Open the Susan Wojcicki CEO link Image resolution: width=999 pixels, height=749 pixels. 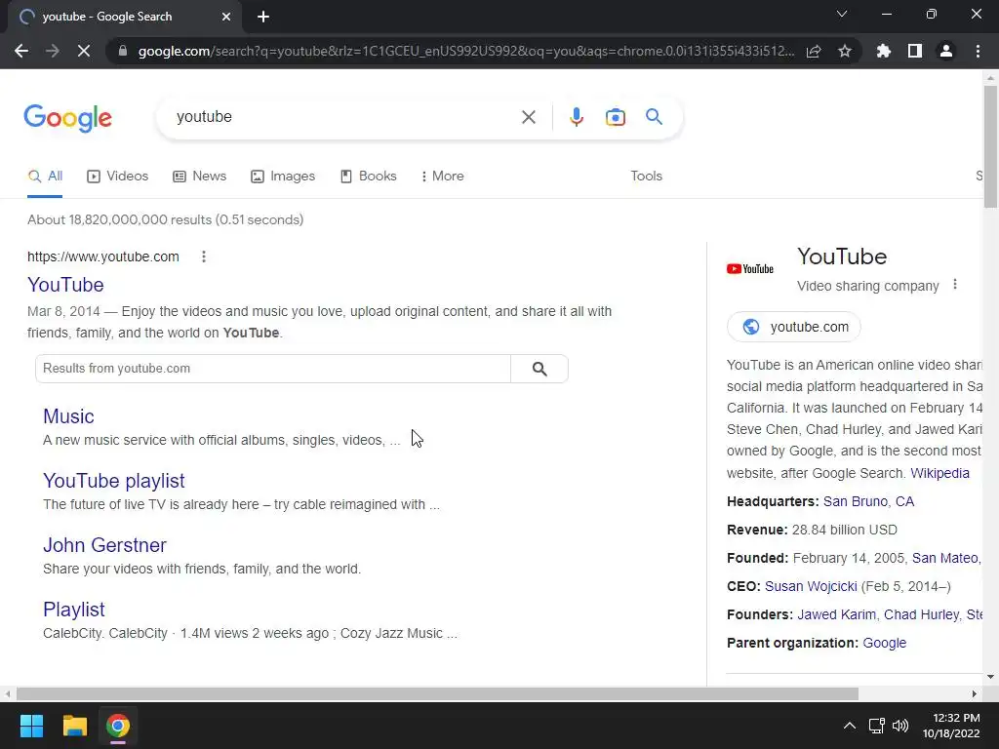pos(811,586)
